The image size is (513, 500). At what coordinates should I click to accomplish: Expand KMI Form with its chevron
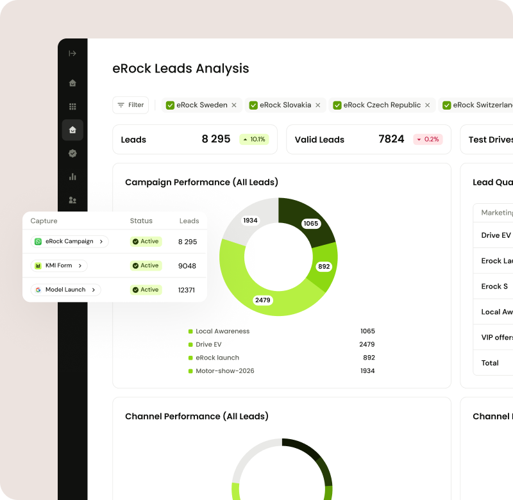pos(80,266)
